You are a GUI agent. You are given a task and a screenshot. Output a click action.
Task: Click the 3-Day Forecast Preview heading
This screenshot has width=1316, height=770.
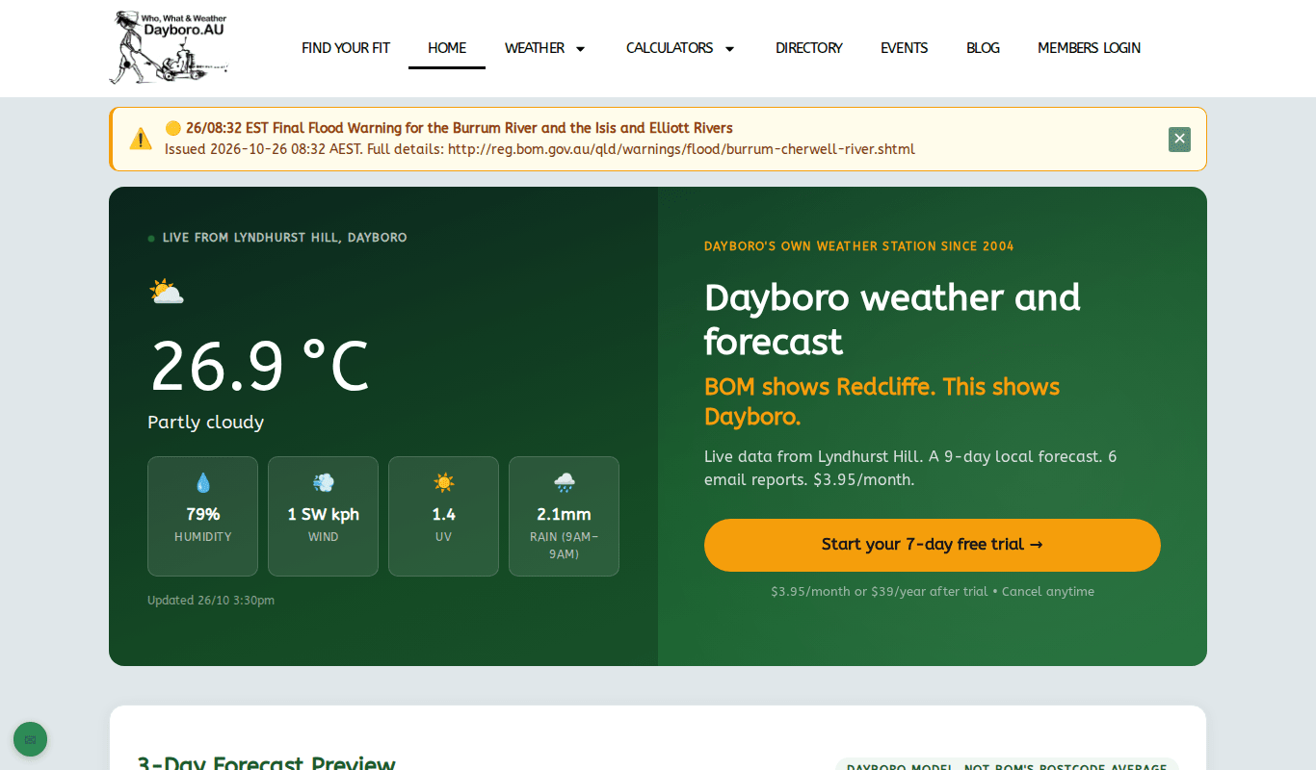(266, 763)
